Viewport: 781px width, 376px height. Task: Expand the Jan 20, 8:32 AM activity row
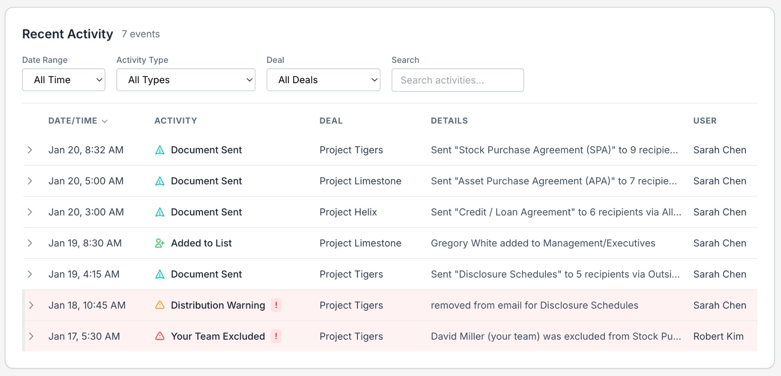click(x=30, y=150)
